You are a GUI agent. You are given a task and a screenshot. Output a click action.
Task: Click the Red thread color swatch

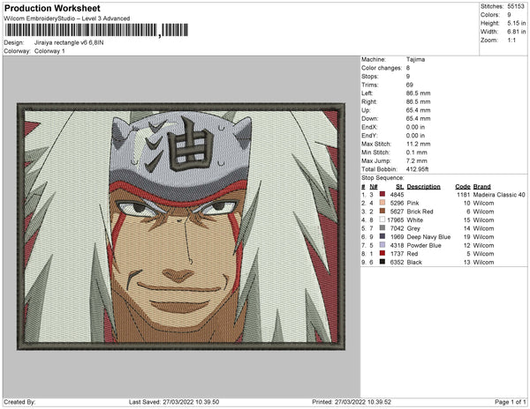(x=382, y=254)
